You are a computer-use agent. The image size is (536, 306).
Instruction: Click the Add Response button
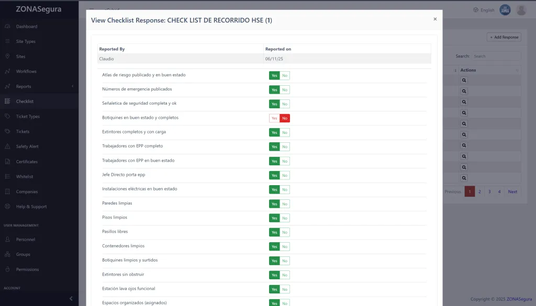(x=504, y=37)
